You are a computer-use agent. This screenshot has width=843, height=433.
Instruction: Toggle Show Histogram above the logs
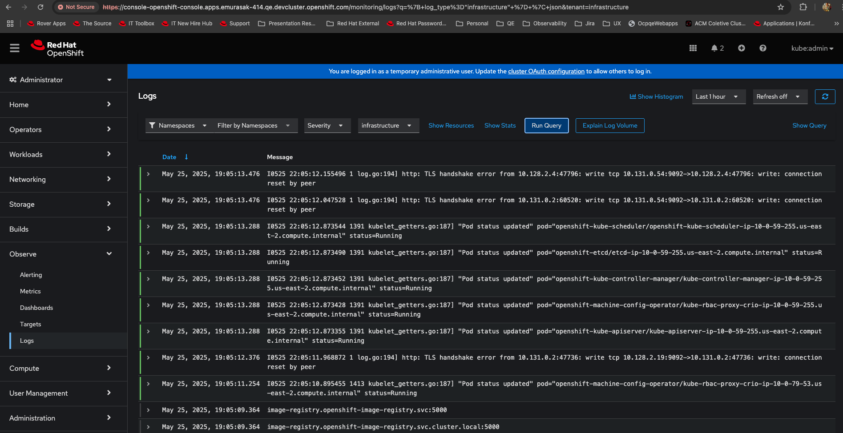656,96
